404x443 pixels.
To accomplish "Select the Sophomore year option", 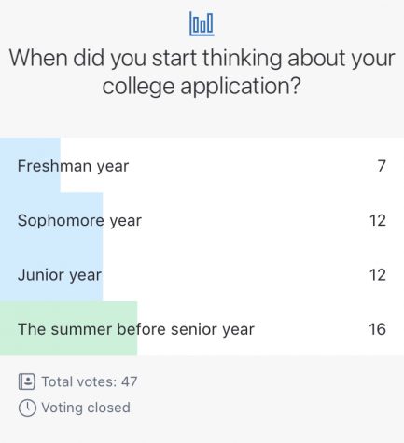I will (202, 220).
